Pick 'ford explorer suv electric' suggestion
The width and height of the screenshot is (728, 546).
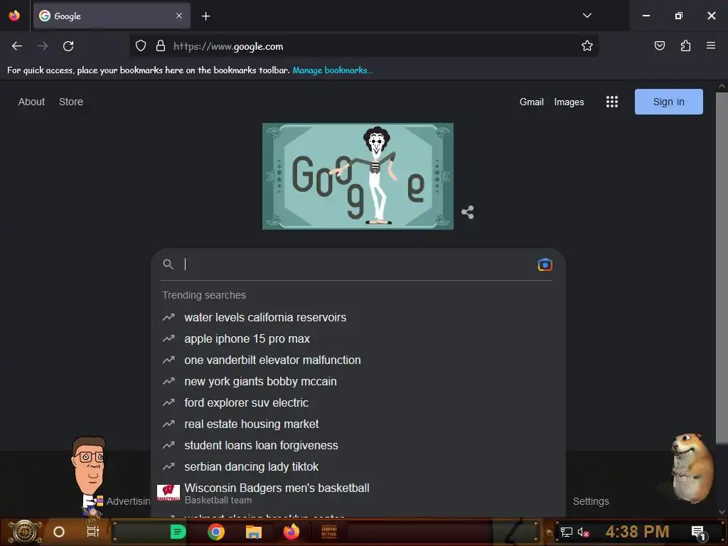tap(358, 403)
